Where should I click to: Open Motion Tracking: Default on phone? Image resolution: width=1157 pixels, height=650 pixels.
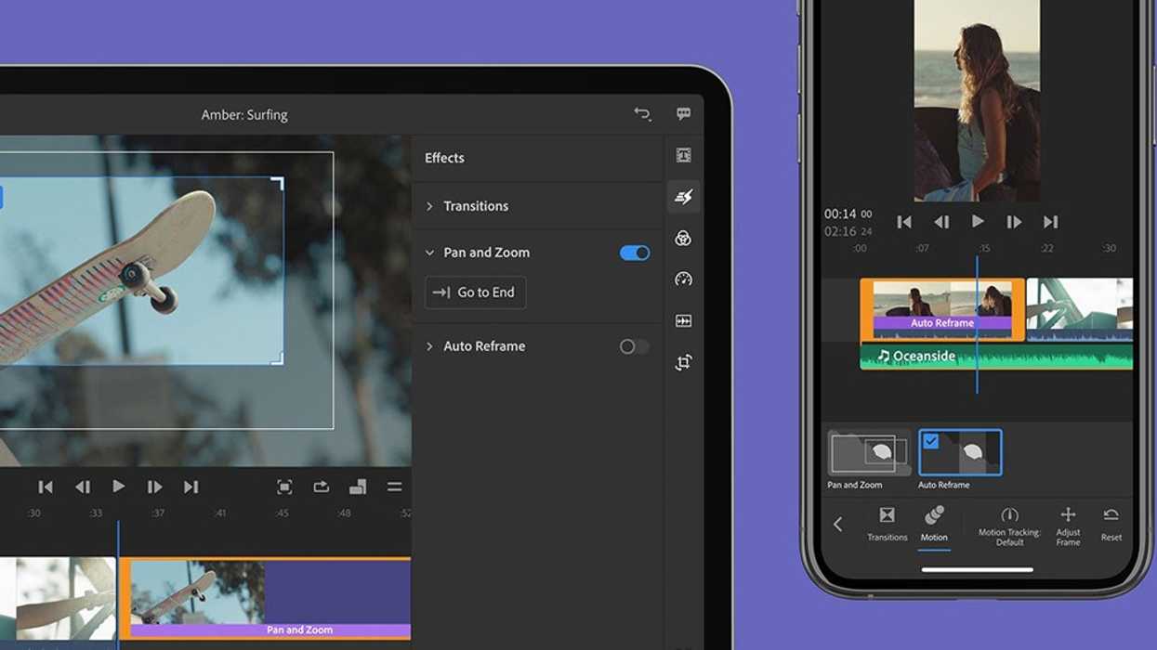(x=1009, y=526)
